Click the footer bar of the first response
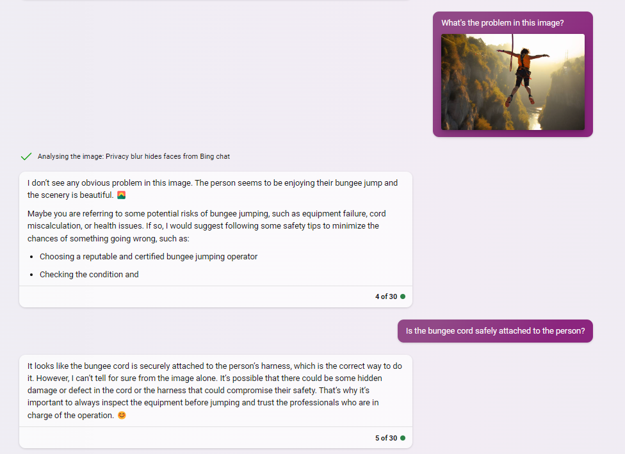This screenshot has height=454, width=625. (215, 296)
